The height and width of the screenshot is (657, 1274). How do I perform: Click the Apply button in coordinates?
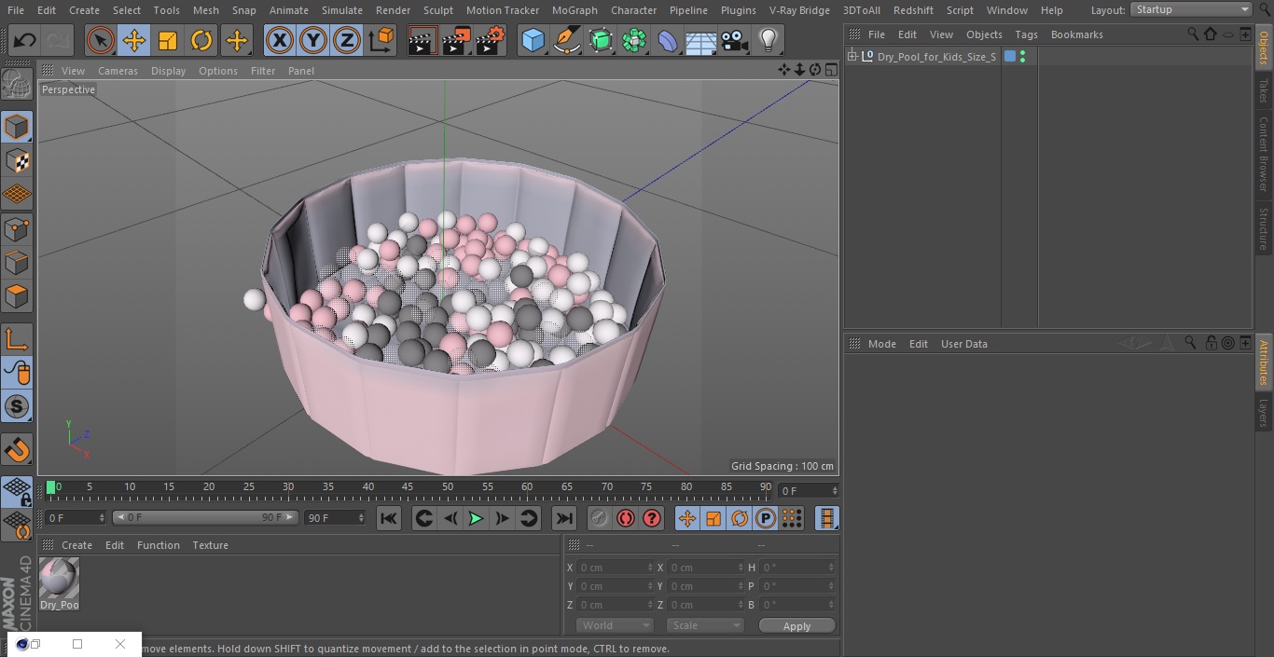click(x=796, y=626)
